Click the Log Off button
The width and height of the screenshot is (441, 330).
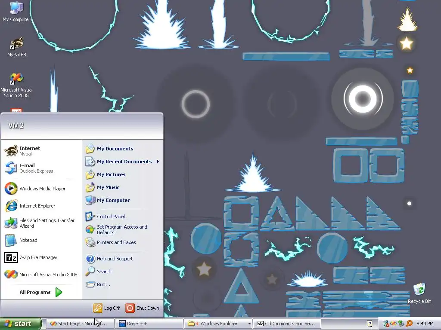click(x=107, y=308)
